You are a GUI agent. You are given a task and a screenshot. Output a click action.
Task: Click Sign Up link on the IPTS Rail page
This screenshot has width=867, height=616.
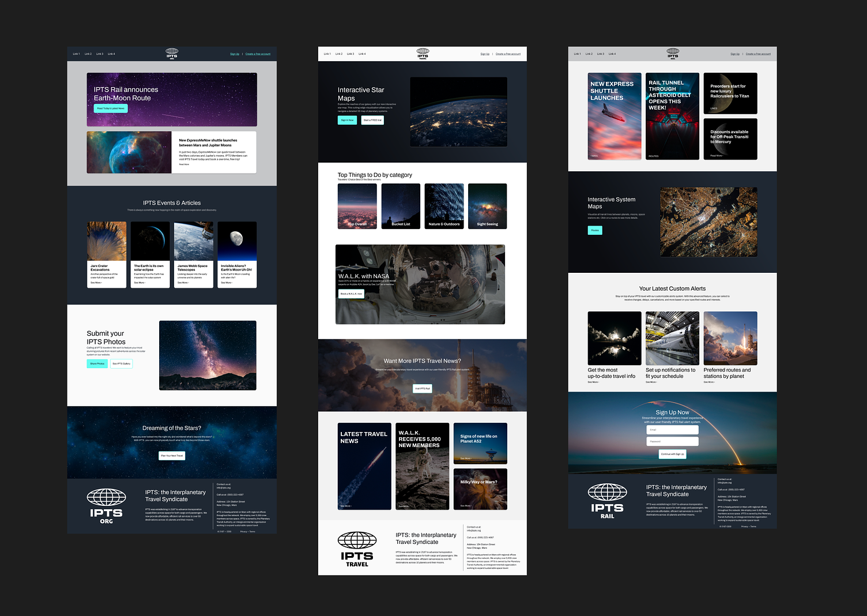point(735,54)
